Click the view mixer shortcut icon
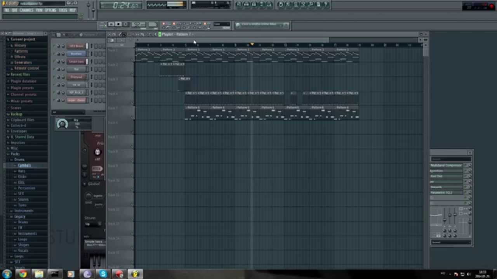This screenshot has height=279, width=497. (270, 5)
